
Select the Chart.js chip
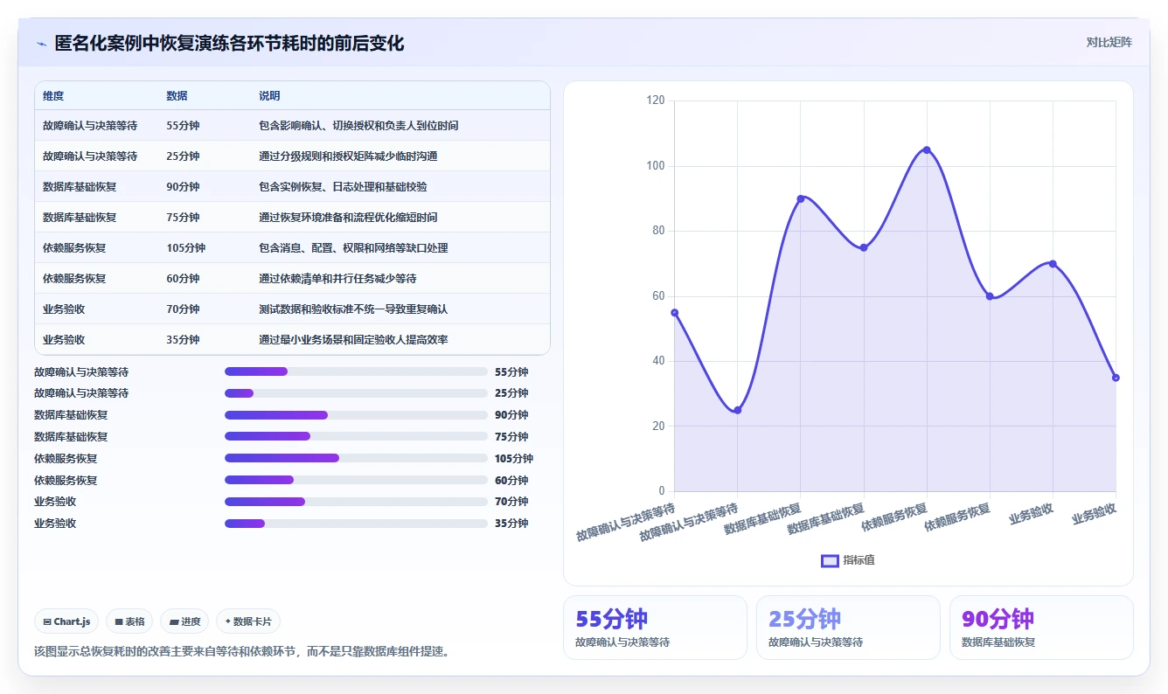pos(67,621)
